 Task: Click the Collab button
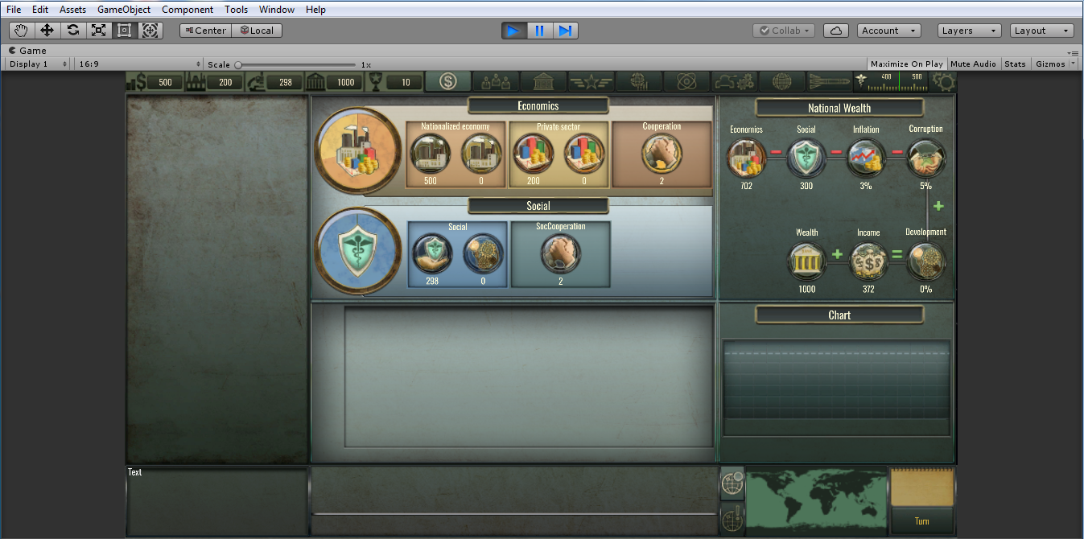784,31
